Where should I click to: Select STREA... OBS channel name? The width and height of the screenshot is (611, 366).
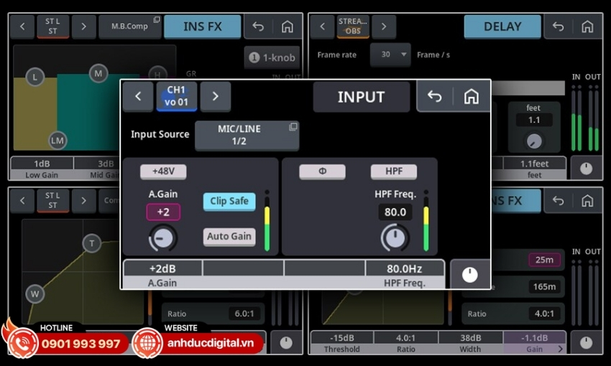coord(353,27)
